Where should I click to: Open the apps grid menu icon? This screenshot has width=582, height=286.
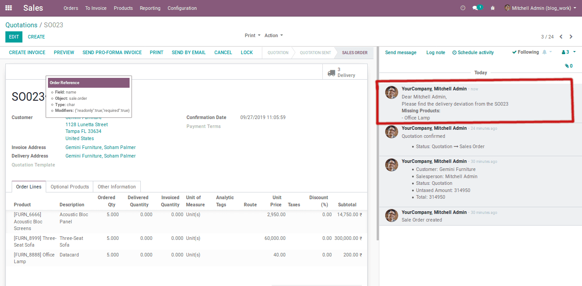9,8
